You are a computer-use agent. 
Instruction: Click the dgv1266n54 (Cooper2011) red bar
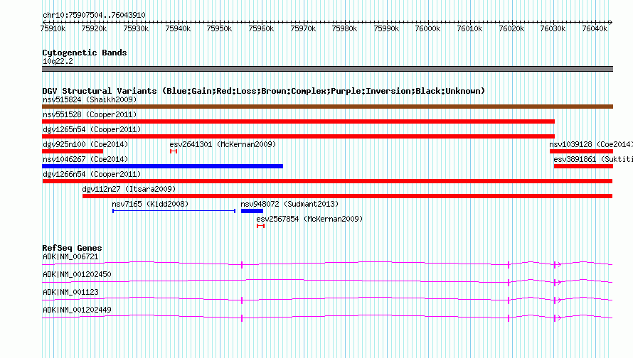click(327, 181)
